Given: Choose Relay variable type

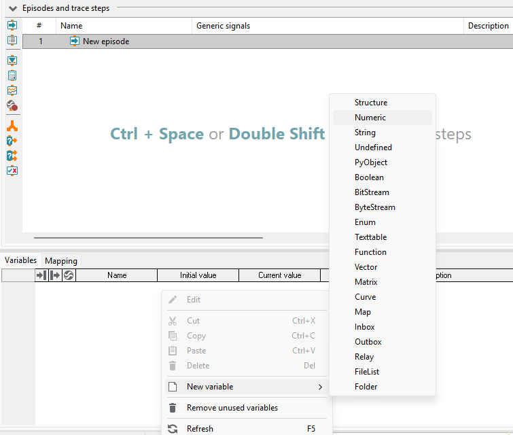Looking at the screenshot, I should 382,357.
